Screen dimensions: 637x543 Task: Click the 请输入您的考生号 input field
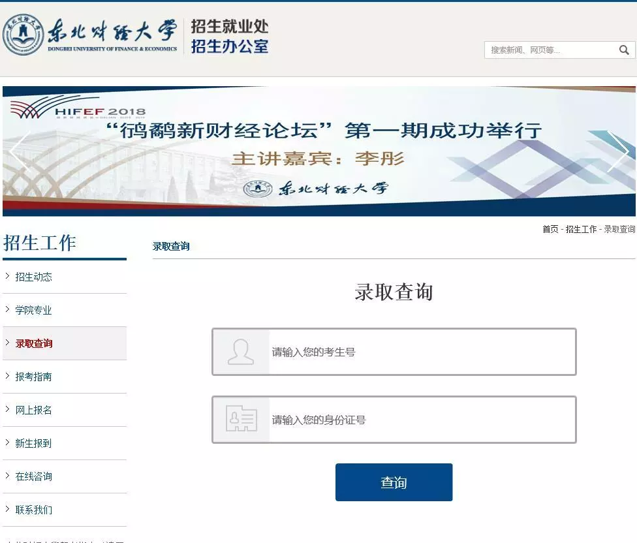click(405, 352)
